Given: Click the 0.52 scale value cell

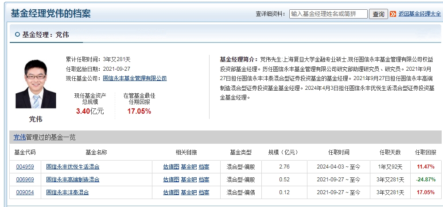Looking at the screenshot, I should click(284, 180).
